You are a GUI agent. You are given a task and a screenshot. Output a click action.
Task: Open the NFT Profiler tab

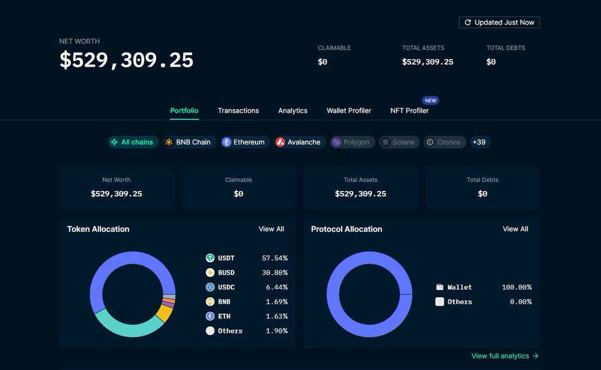click(x=410, y=111)
